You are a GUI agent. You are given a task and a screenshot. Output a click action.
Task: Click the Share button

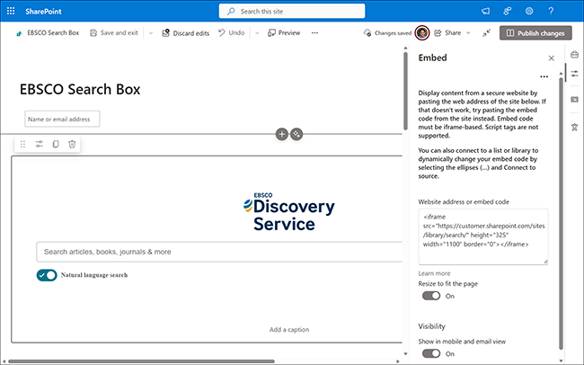(x=448, y=32)
